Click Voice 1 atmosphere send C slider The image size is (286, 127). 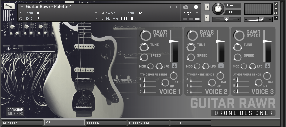(150, 91)
